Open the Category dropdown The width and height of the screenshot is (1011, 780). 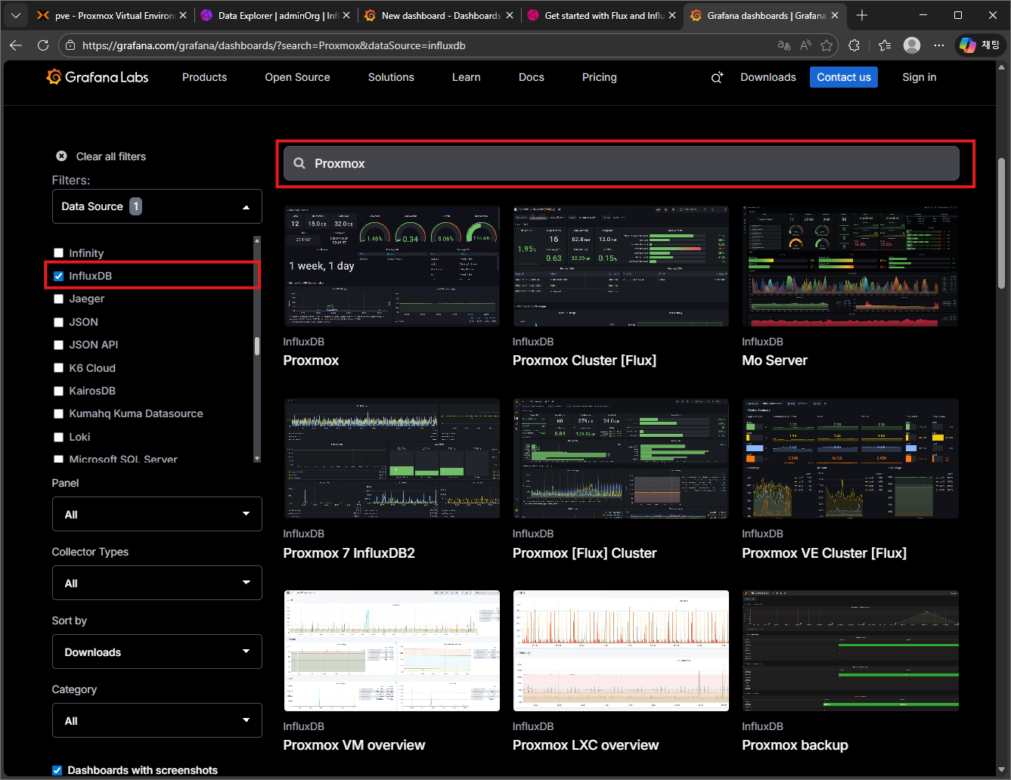point(157,720)
